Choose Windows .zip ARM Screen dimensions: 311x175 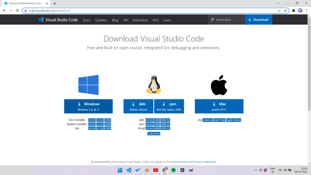pos(108,128)
